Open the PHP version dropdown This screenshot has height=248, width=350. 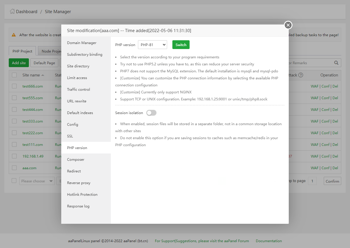click(x=152, y=45)
